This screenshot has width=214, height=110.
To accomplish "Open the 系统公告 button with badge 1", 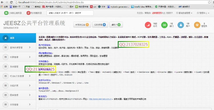I will click(x=82, y=25).
